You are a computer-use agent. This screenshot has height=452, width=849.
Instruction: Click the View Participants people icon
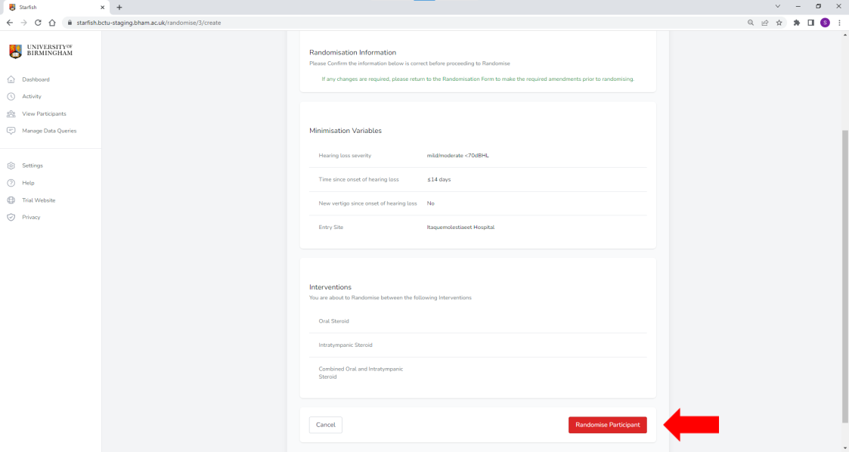click(11, 114)
